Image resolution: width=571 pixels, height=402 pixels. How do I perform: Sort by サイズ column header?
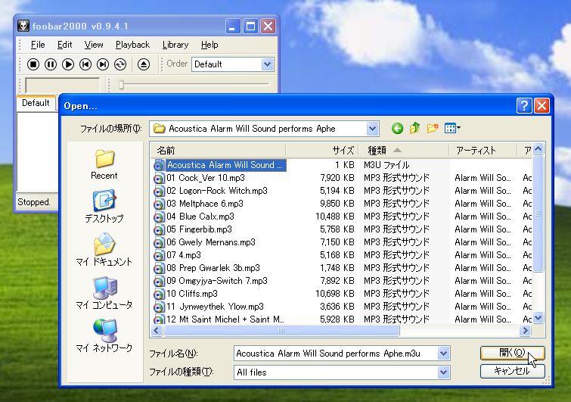point(323,150)
